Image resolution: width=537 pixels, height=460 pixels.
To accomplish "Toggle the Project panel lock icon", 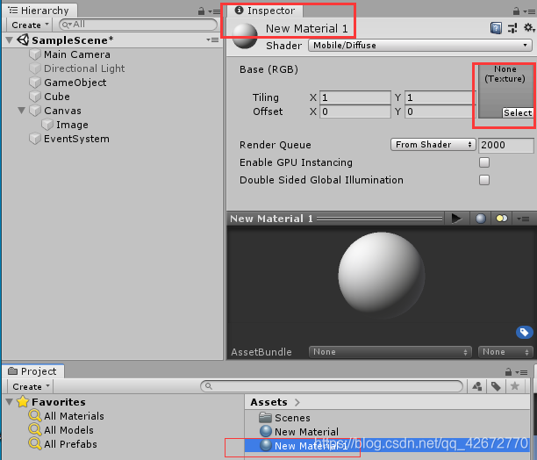I will tap(509, 371).
